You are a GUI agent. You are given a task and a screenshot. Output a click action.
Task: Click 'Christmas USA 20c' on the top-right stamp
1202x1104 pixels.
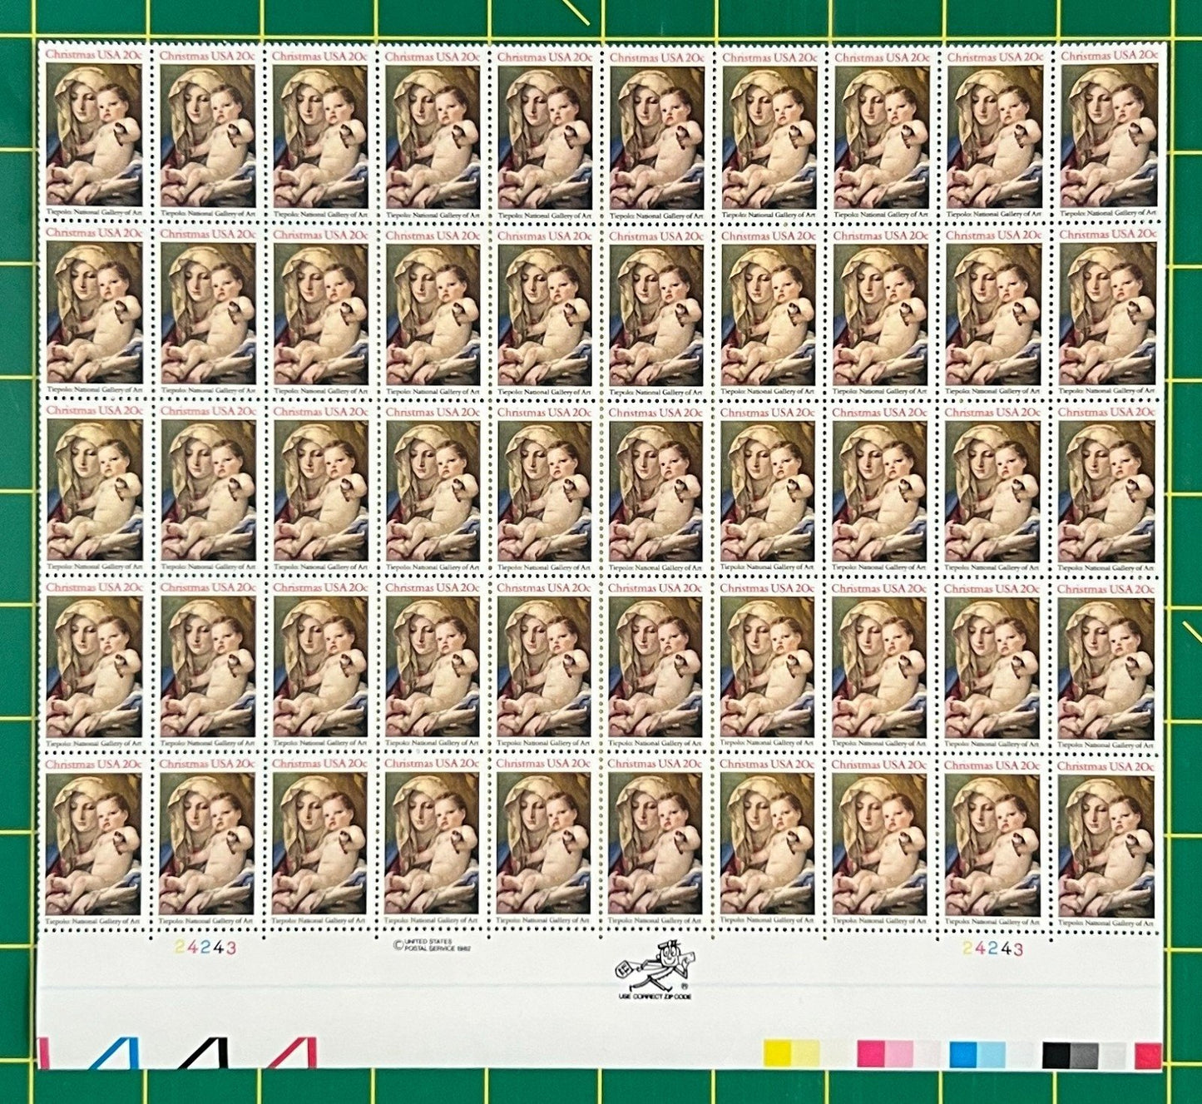1109,55
